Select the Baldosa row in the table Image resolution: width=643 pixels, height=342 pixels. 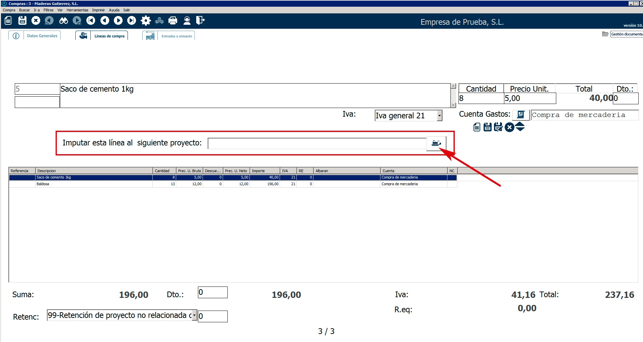point(94,184)
